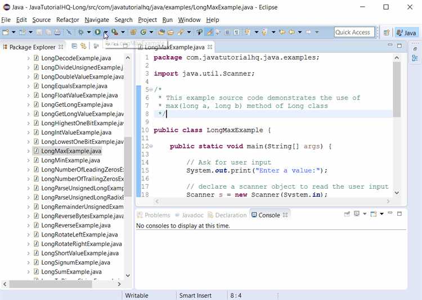The width and height of the screenshot is (422, 300).
Task: Click the green Run button icon
Action: 97,32
